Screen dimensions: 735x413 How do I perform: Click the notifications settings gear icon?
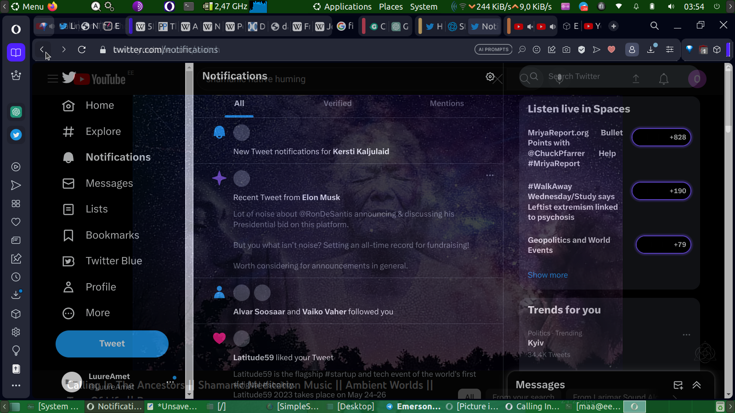(x=490, y=77)
